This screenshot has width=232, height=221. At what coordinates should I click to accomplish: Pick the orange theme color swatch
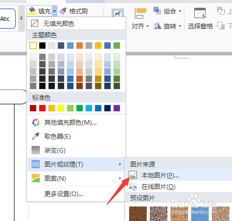click(80, 46)
